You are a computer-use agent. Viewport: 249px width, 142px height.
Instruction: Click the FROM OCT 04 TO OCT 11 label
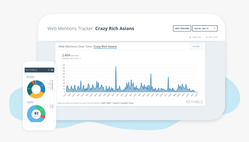(x=71, y=59)
